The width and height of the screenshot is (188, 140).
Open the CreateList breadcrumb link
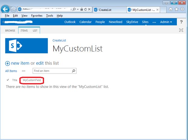tap(59, 40)
